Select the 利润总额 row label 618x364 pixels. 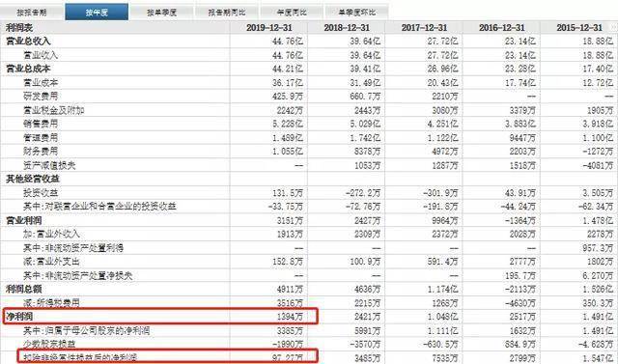[x=23, y=290]
